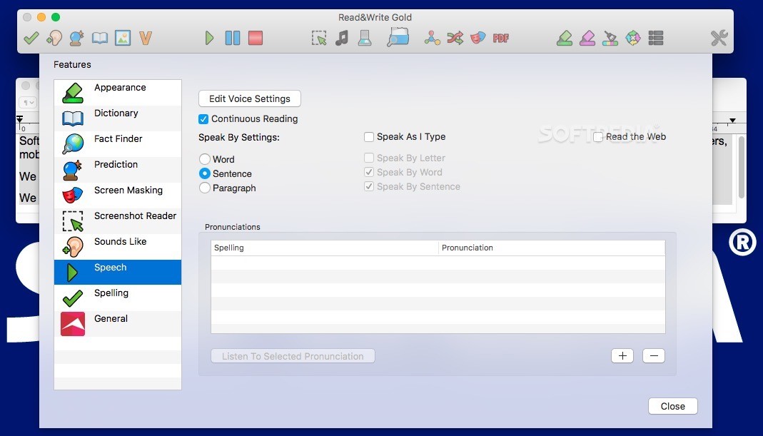The height and width of the screenshot is (436, 763).
Task: Close the Features settings dialog
Action: (x=672, y=406)
